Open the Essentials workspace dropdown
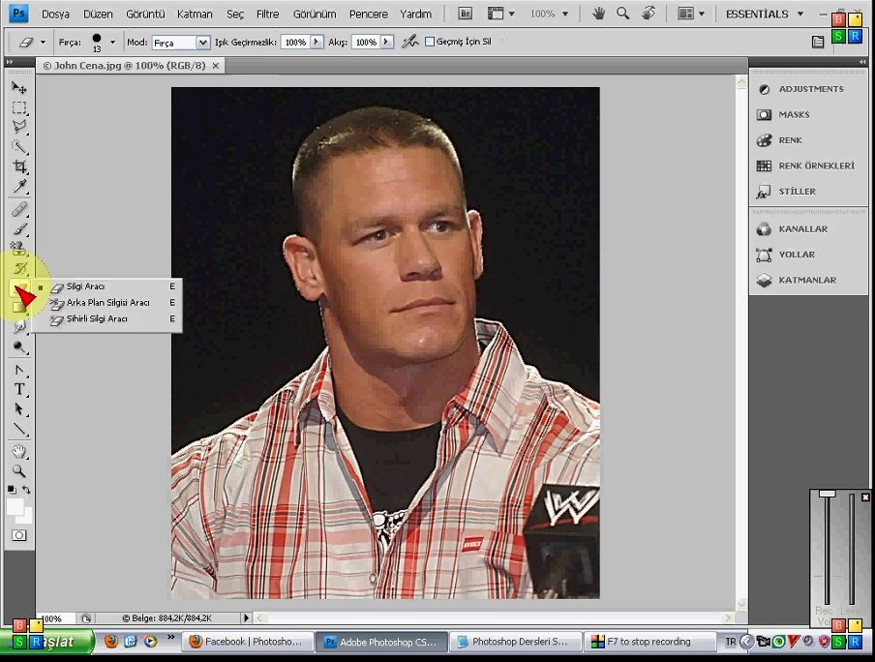Viewport: 875px width, 662px height. coord(765,14)
